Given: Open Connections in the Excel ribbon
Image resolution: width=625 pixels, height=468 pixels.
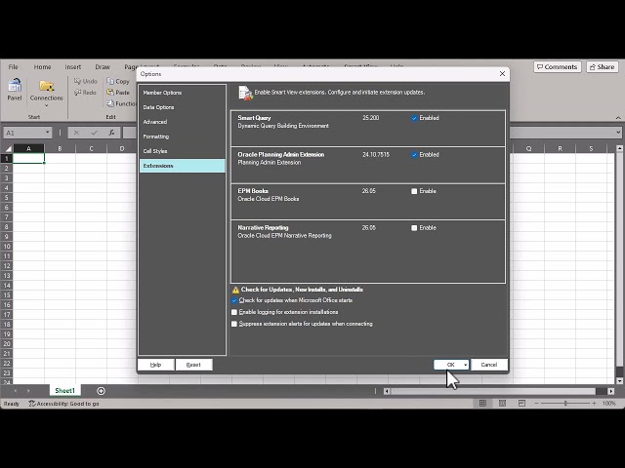Looking at the screenshot, I should click(x=46, y=91).
